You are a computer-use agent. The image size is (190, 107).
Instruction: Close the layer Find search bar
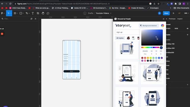pos(36,19)
